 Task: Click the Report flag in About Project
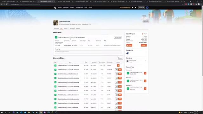click(145, 34)
